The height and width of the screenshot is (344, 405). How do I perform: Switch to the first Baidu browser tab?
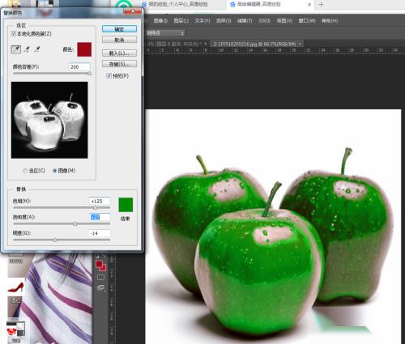point(178,4)
